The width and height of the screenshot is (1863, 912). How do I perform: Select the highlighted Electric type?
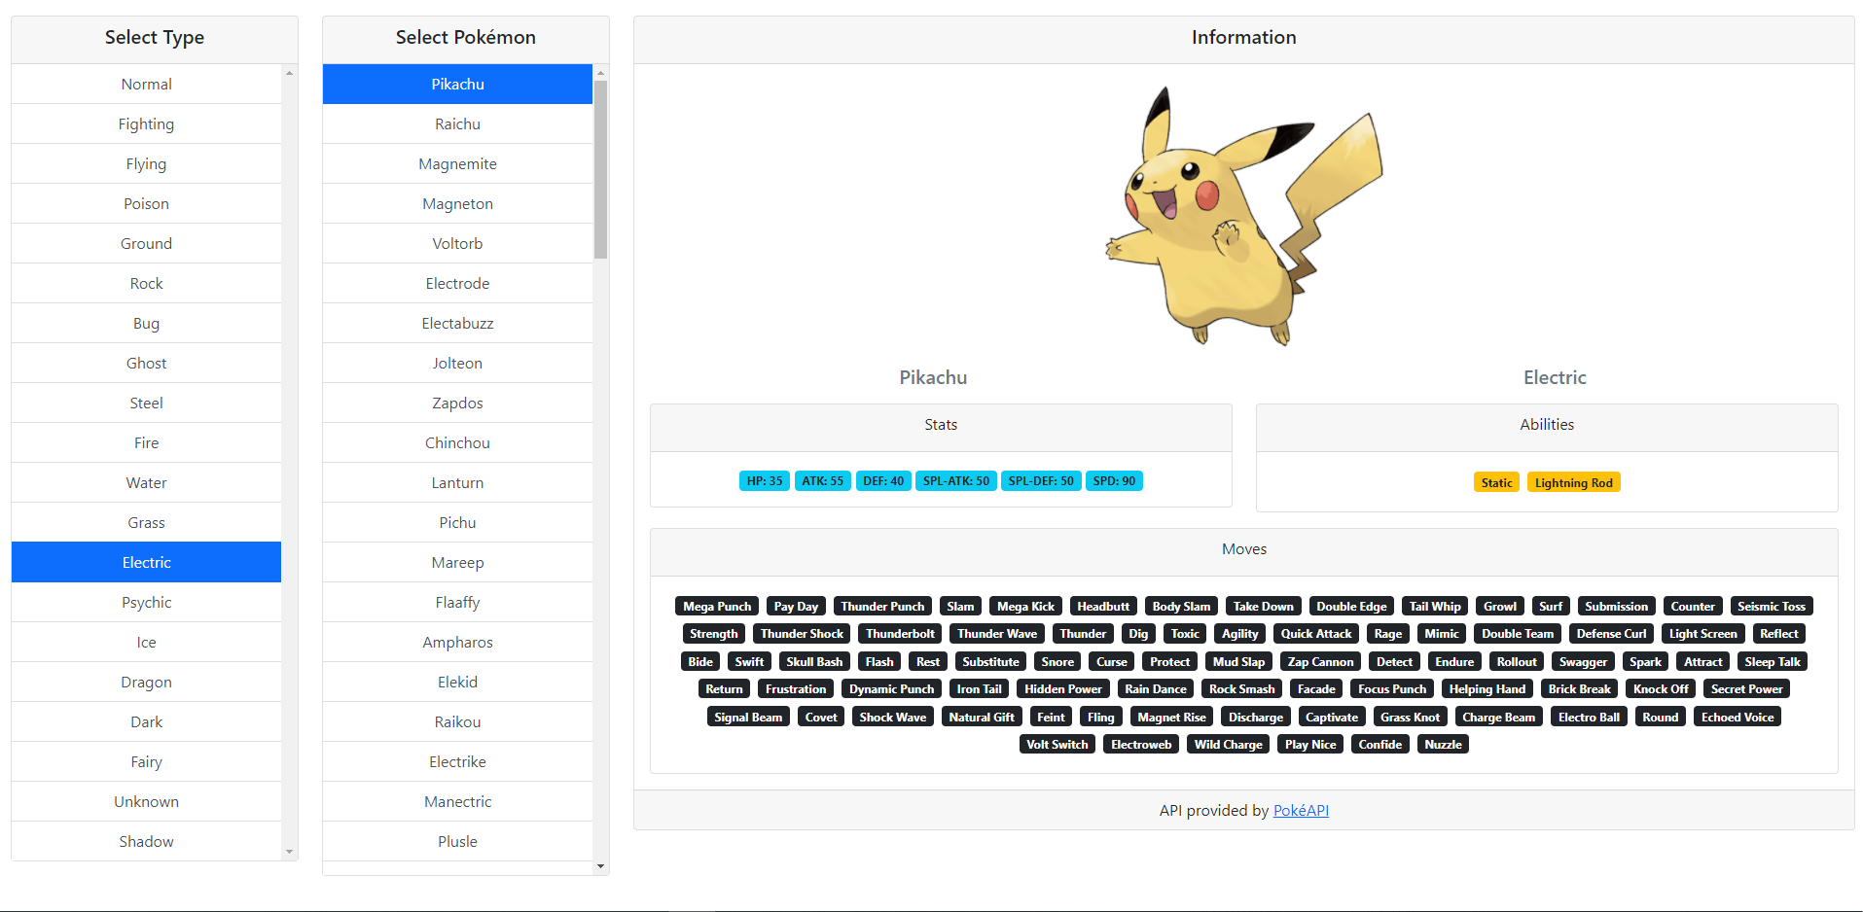146,562
